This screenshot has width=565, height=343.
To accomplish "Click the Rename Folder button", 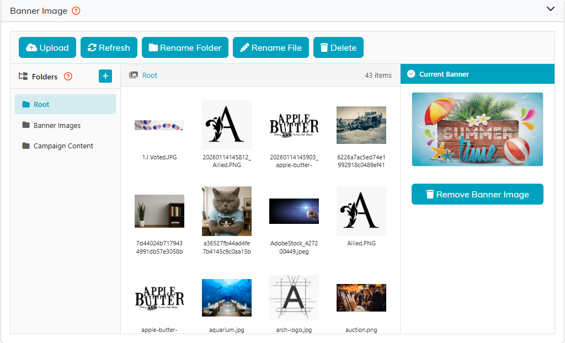I will (x=185, y=47).
